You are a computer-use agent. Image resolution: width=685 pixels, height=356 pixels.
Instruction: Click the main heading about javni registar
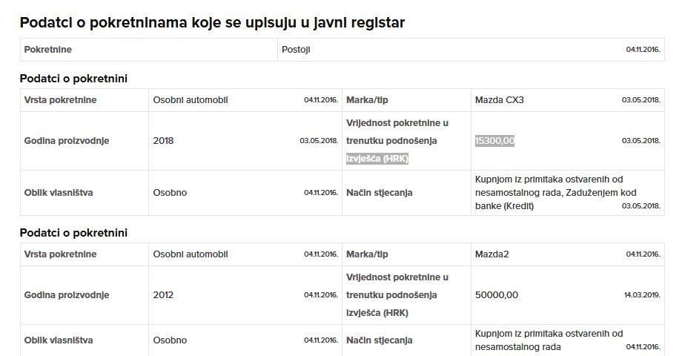click(212, 22)
